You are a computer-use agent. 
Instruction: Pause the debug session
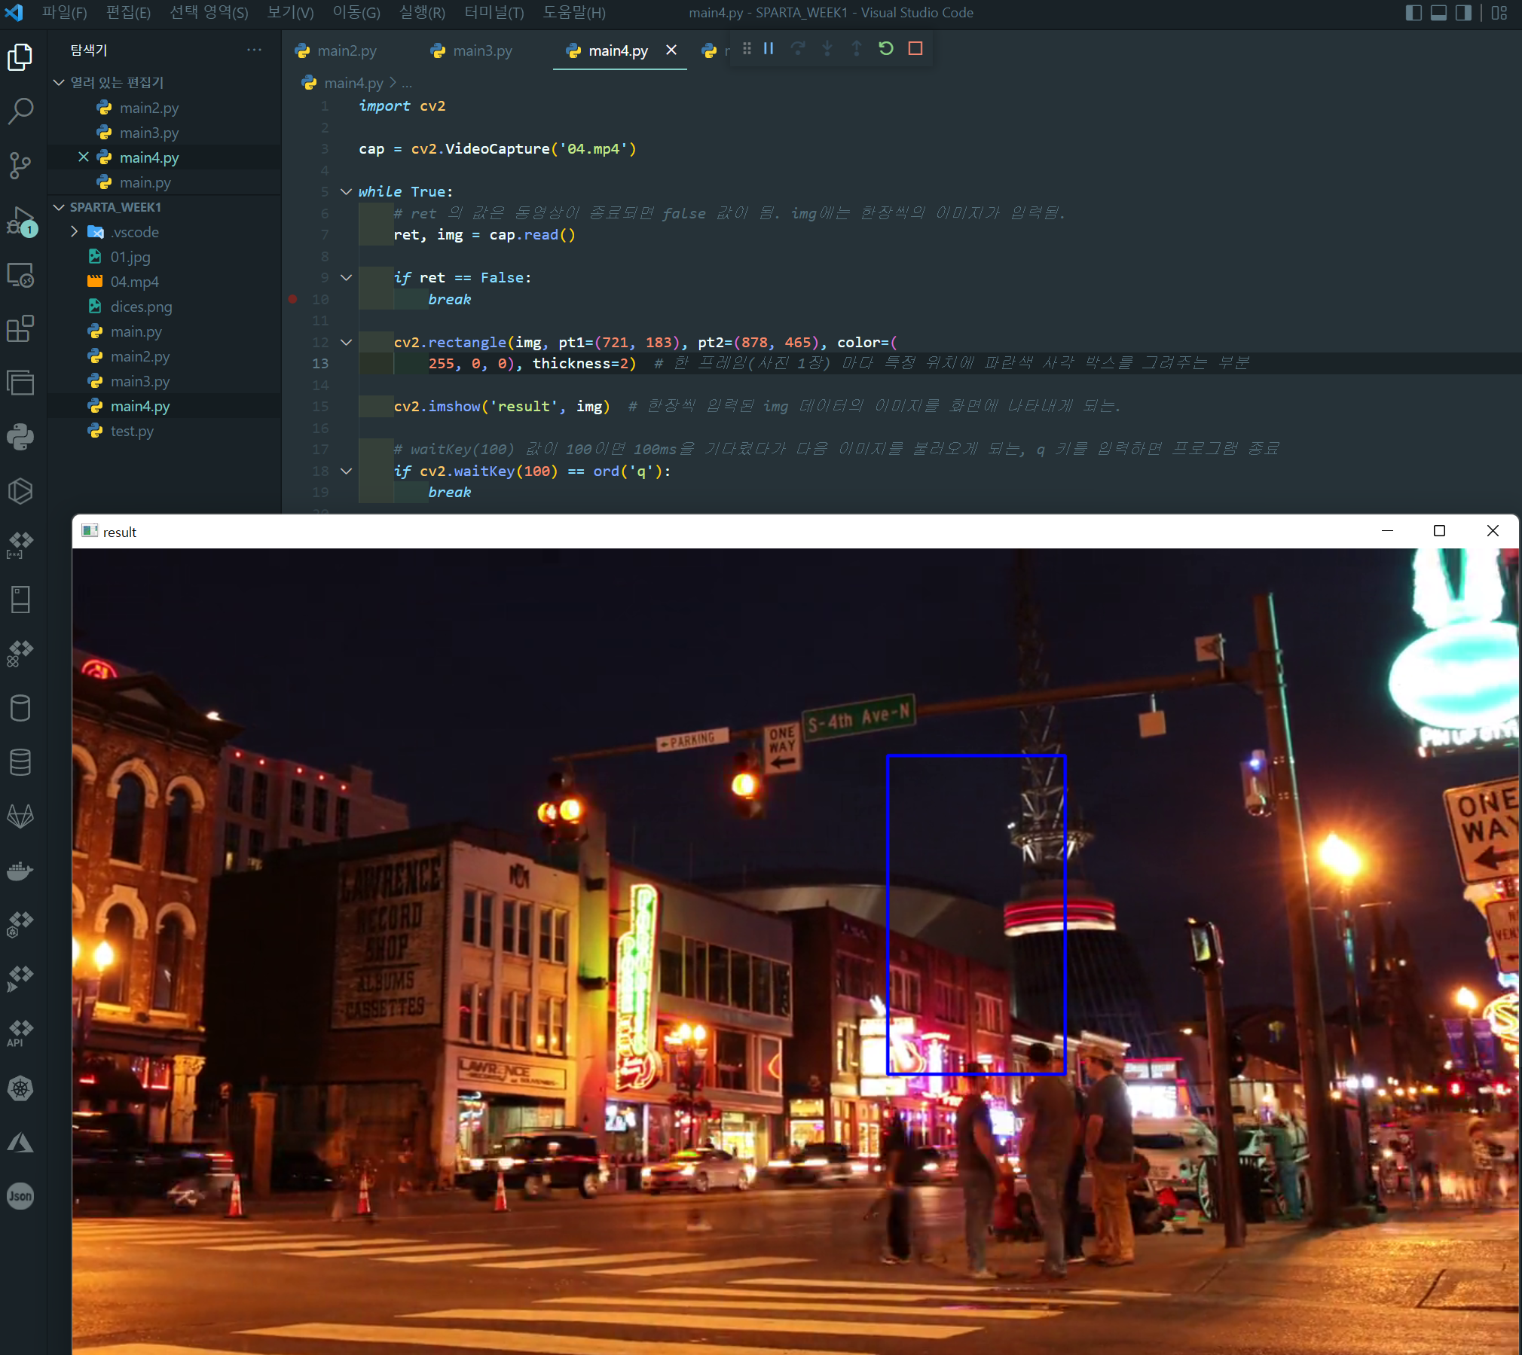[769, 49]
